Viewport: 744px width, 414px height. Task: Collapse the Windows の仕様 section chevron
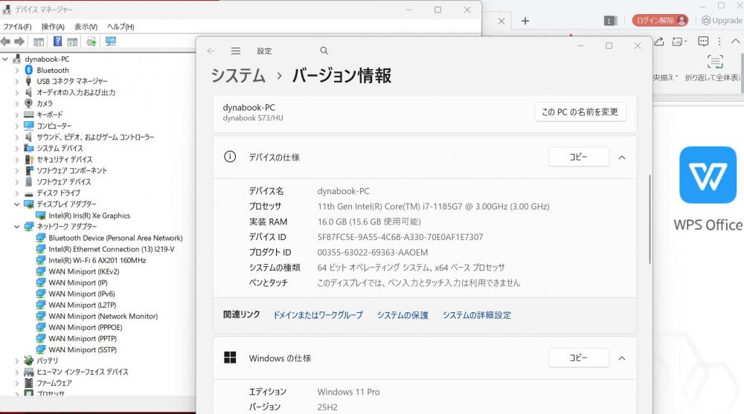tap(622, 358)
